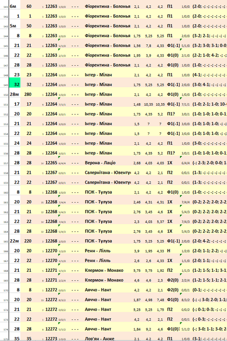Viewport: 227px width, 341px height.
Task: Select the score cell starting (-; 0-1; 0-3
Action: click(x=209, y=309)
